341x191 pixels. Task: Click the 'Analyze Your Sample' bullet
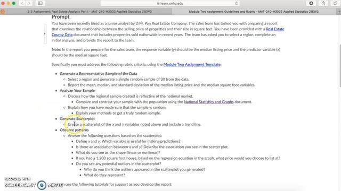pos(77,91)
